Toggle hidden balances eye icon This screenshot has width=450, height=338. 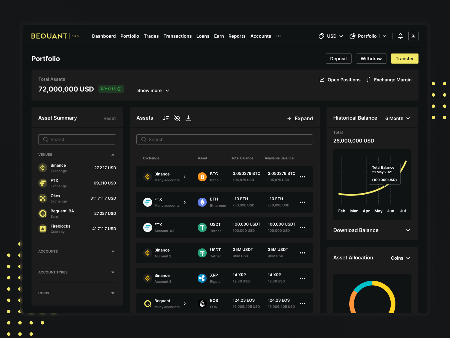pyautogui.click(x=177, y=118)
